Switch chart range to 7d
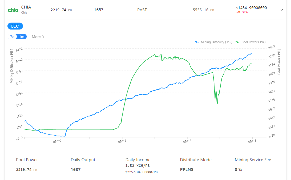This screenshot has height=180, width=291. [x=12, y=37]
